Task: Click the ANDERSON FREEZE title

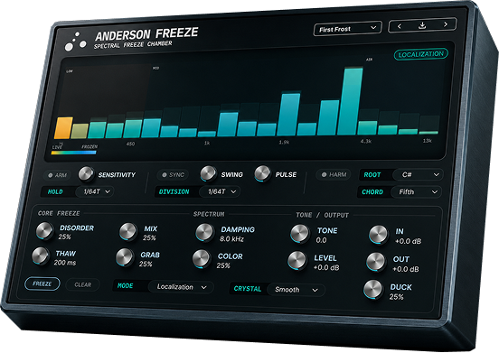Action: pos(146,34)
